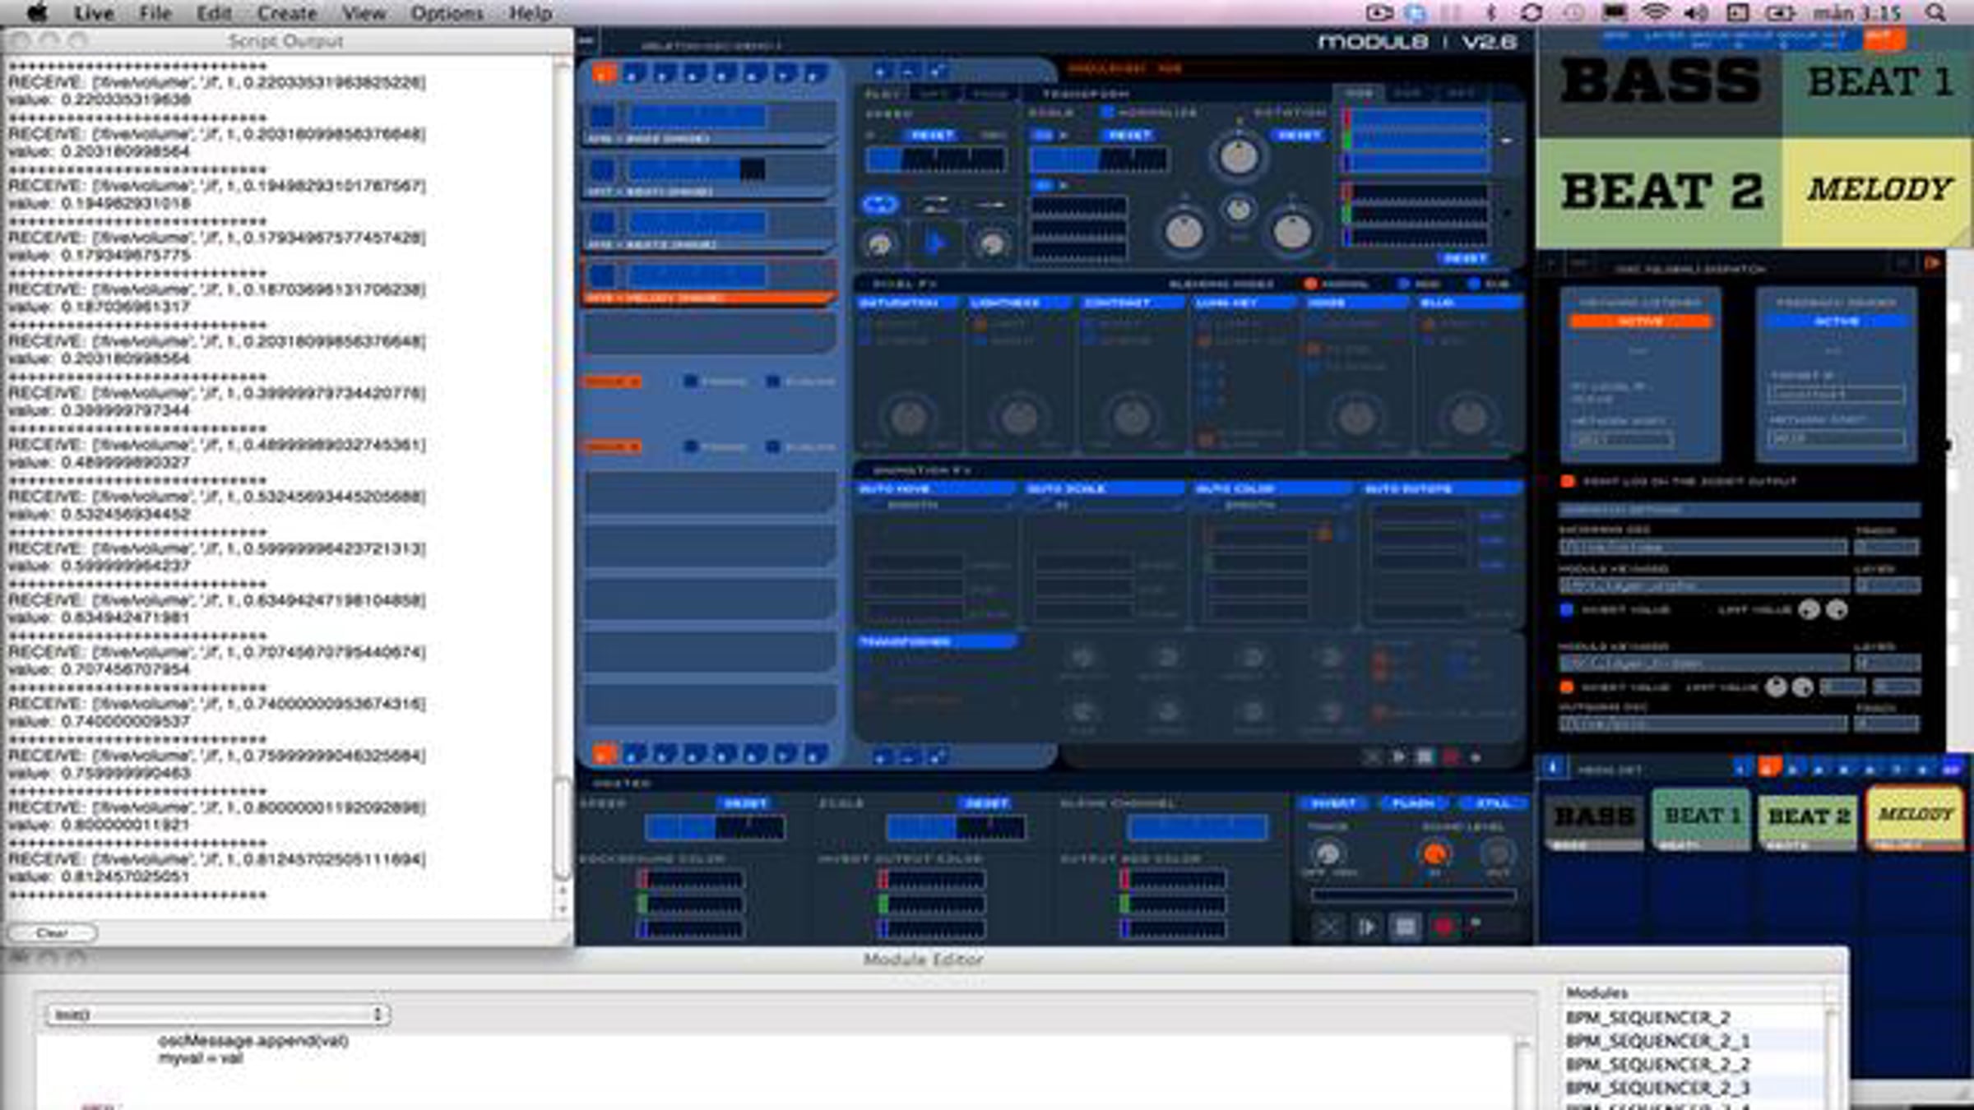1974x1110 pixels.
Task: Click the Clear button in Script Output
Action: 52,932
